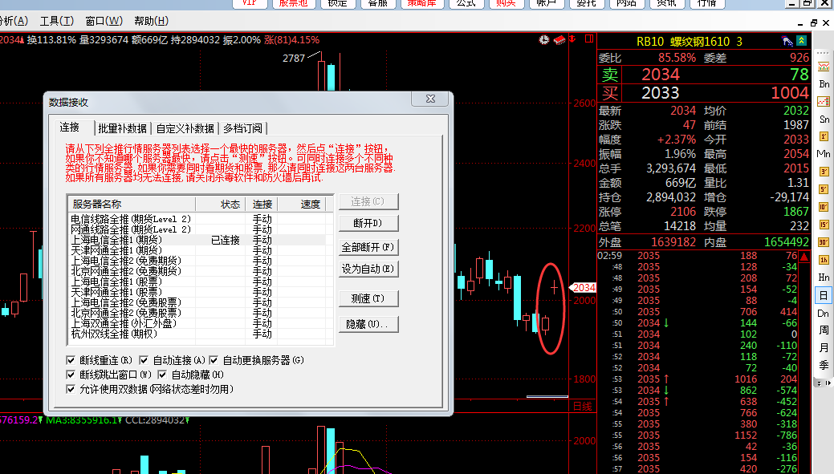Open the 工具(T) menu
Image resolution: width=834 pixels, height=474 pixels.
point(55,21)
